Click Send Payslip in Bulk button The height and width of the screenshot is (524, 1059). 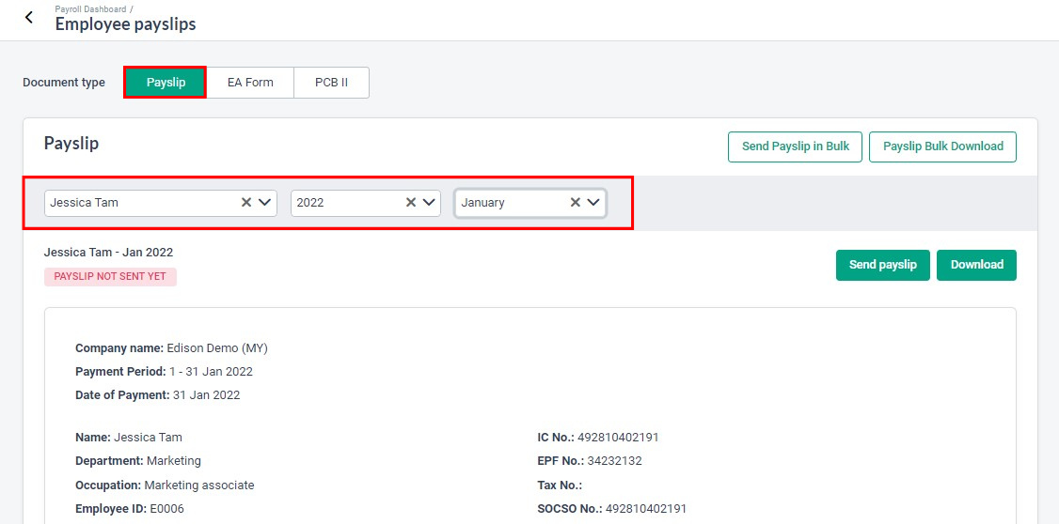(795, 146)
